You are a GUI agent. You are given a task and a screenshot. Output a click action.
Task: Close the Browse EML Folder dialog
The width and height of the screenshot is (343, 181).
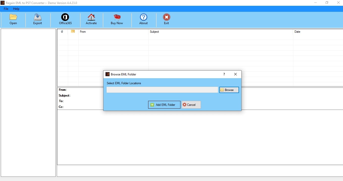click(x=235, y=74)
